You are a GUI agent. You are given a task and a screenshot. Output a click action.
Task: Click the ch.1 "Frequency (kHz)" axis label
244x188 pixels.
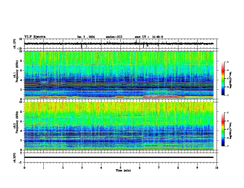pyautogui.click(x=17, y=72)
